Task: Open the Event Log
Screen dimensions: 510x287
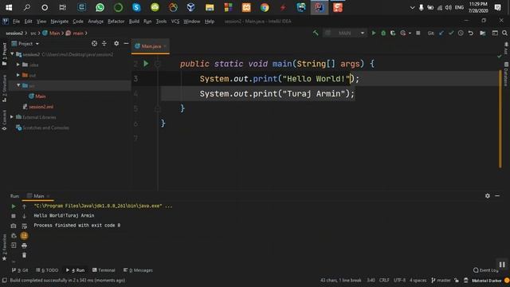Action: click(x=485, y=270)
